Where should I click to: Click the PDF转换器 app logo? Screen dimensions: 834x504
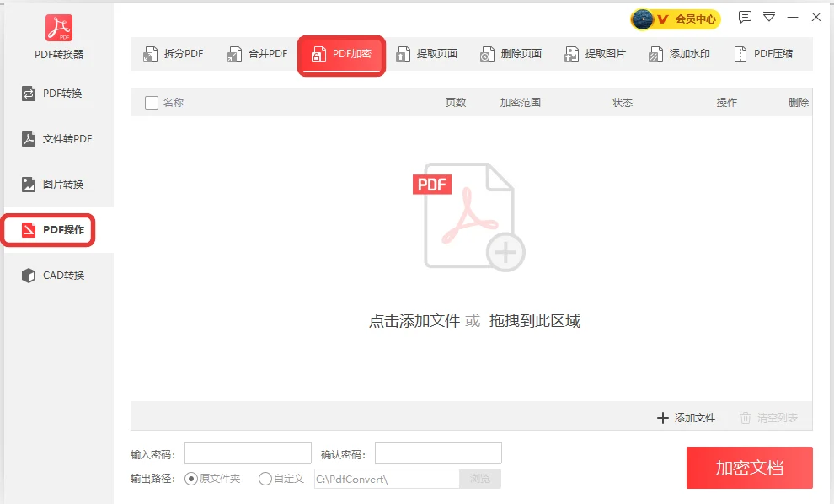[59, 28]
